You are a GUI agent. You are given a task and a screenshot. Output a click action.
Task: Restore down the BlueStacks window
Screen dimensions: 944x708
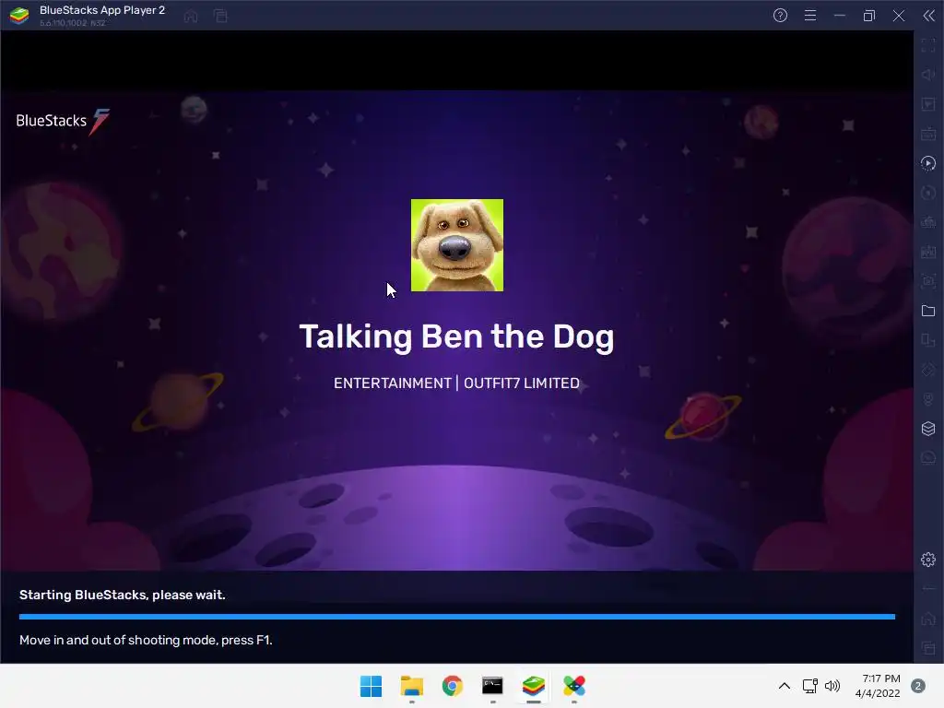[868, 16]
